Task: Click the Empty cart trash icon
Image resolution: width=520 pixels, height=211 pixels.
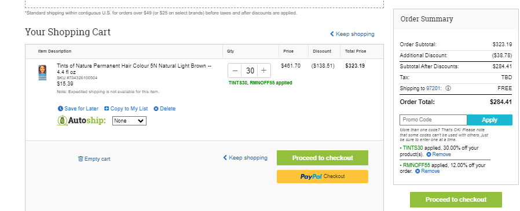Action: (x=80, y=158)
